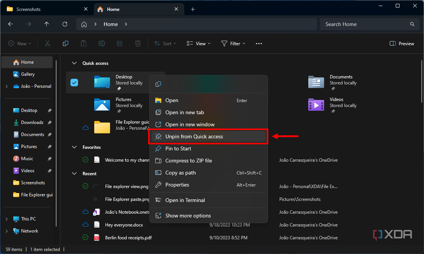424x254 pixels.
Task: Click the Search magnifier icon
Action: (412, 24)
